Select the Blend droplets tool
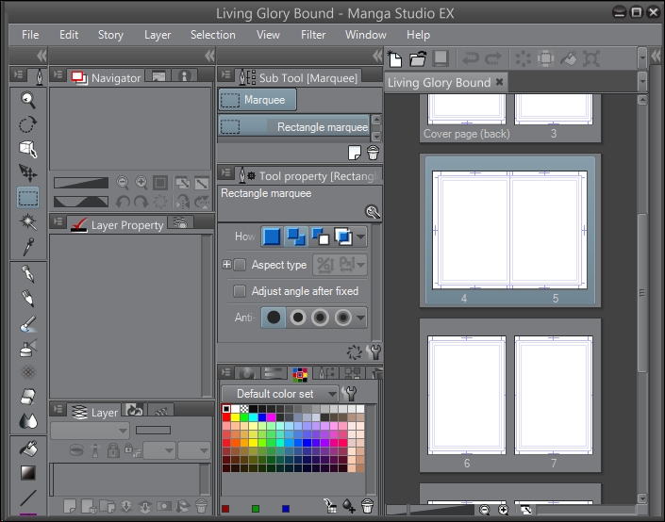Image resolution: width=665 pixels, height=522 pixels. coord(28,421)
